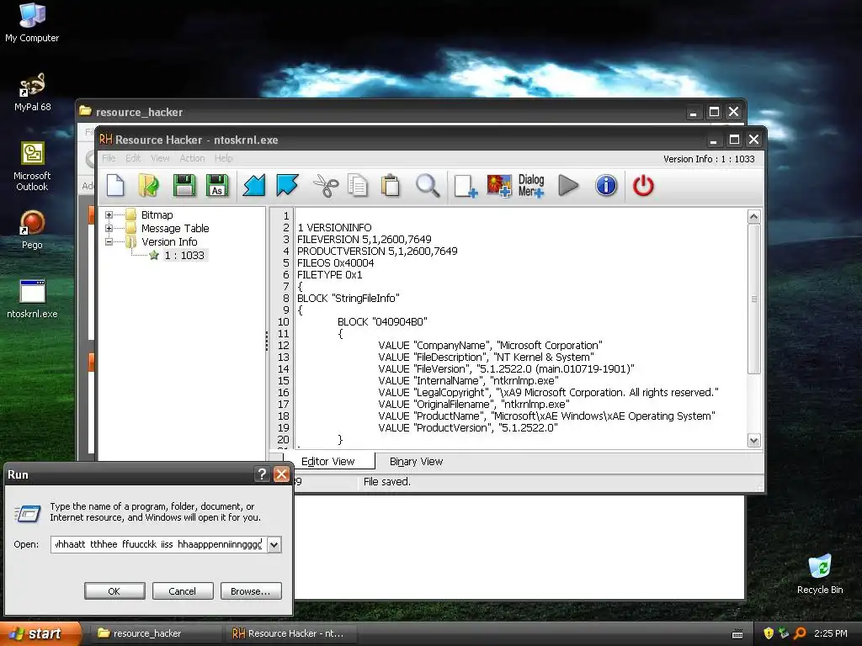
Task: Click the CompanyName VALUE line in editor
Action: coord(490,346)
